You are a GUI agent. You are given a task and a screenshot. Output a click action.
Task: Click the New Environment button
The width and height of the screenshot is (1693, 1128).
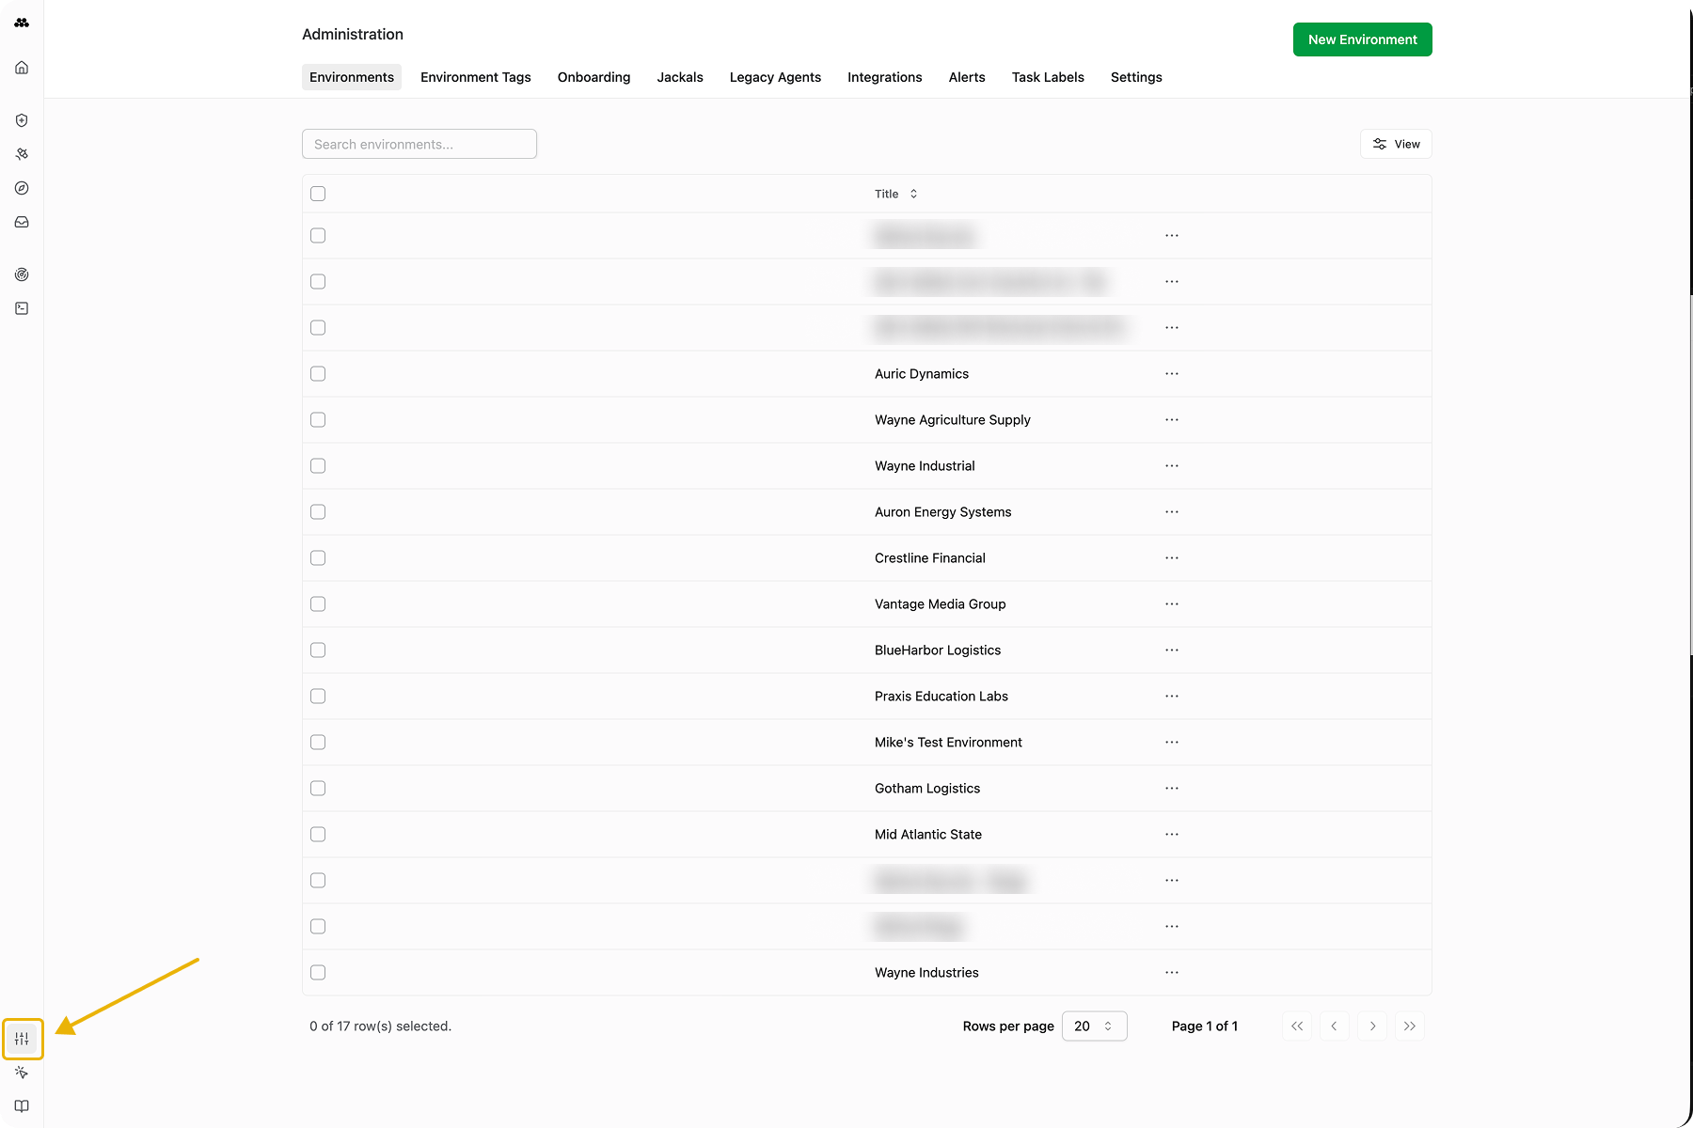tap(1362, 39)
